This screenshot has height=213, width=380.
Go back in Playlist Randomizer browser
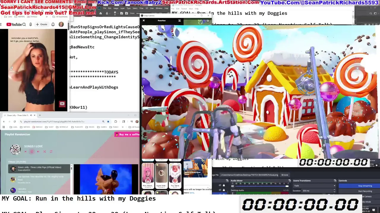pos(4,122)
